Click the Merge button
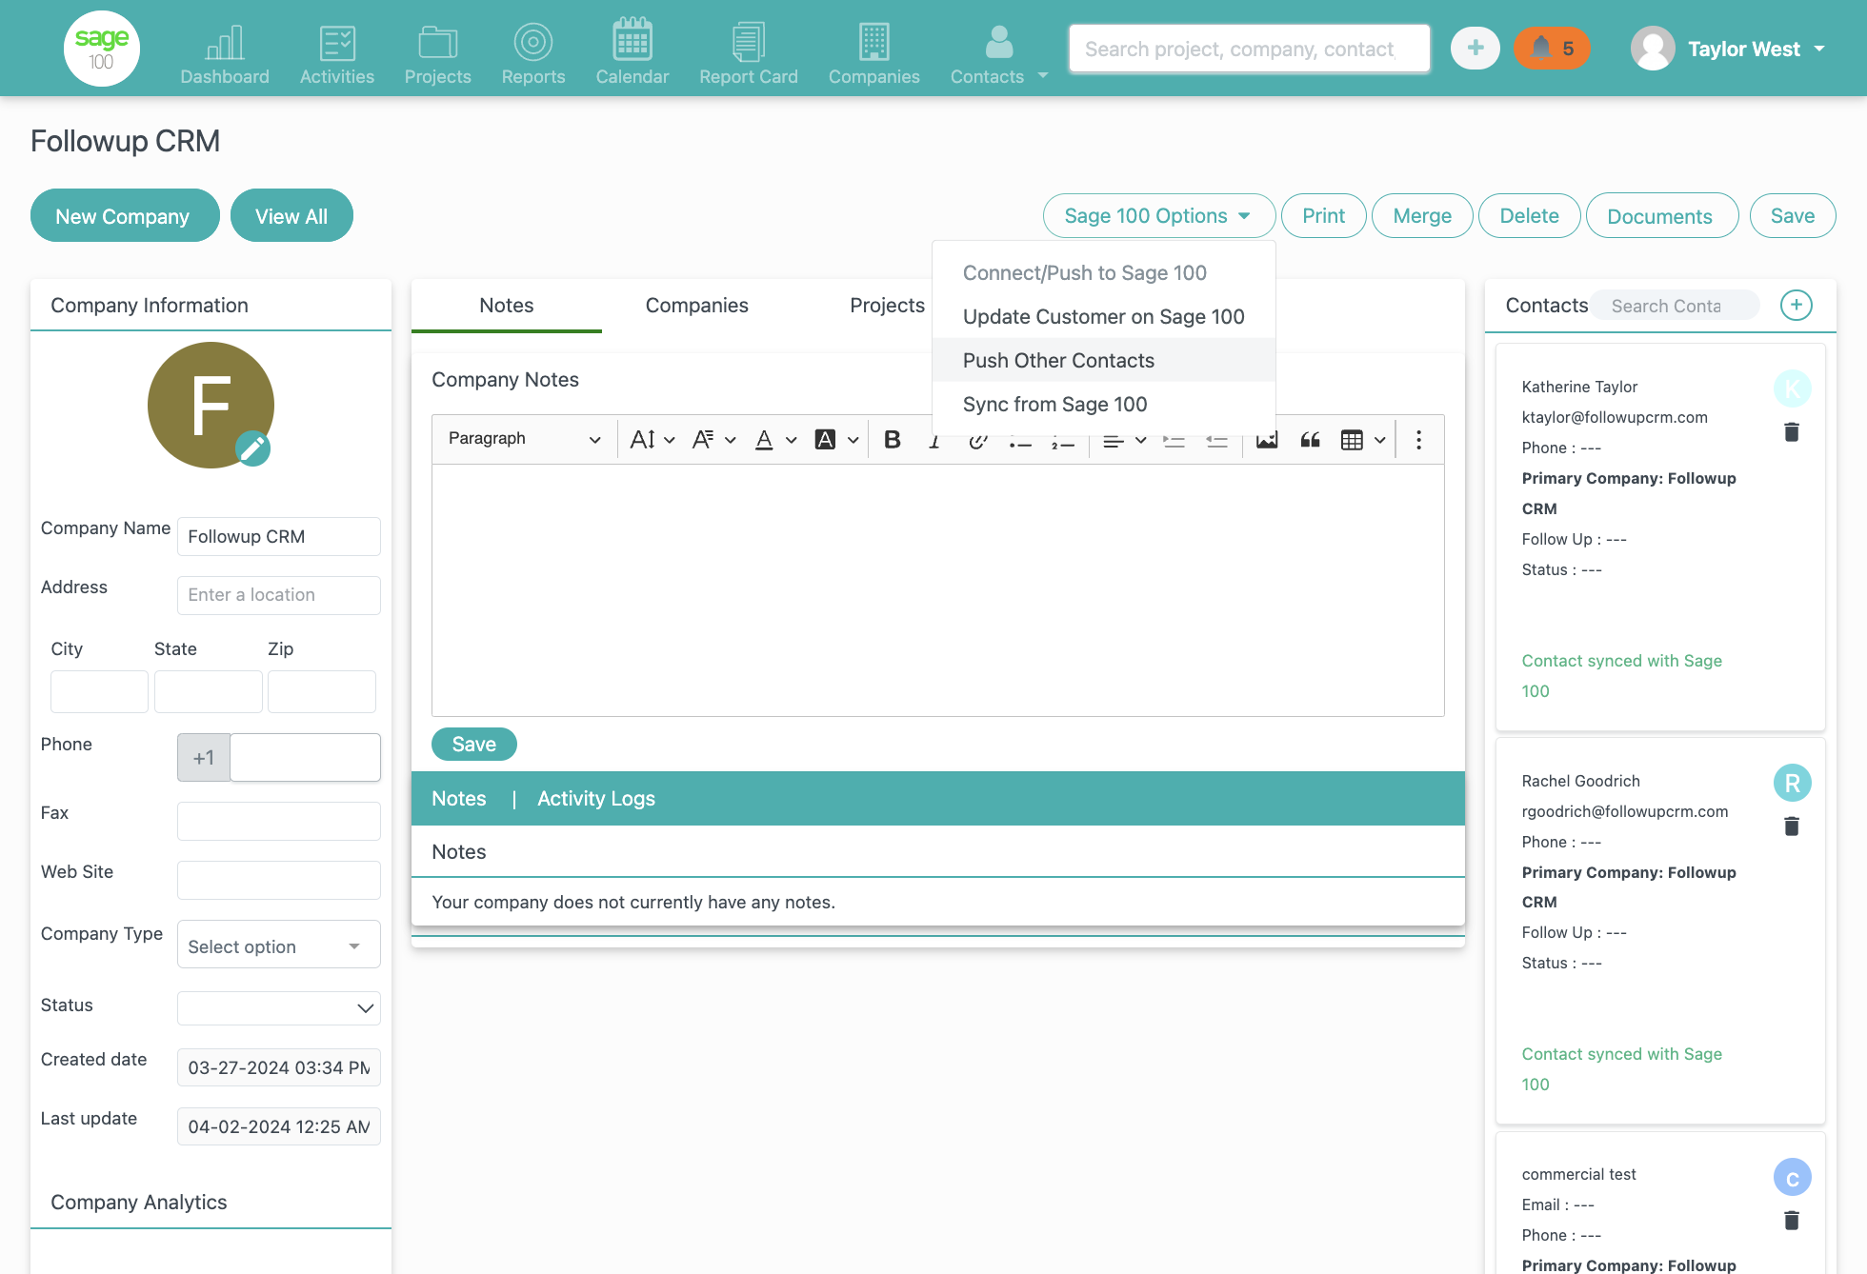Screen dimensions: 1867x1274 click(1422, 216)
